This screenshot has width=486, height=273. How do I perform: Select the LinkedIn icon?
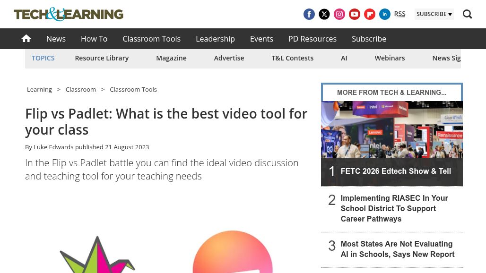tap(385, 14)
